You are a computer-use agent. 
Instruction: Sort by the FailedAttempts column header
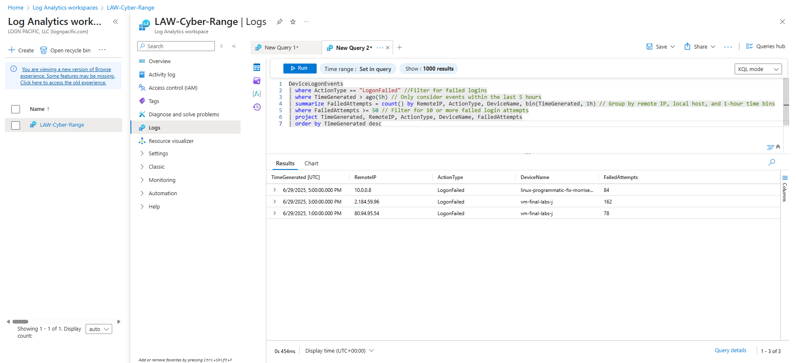(x=620, y=177)
